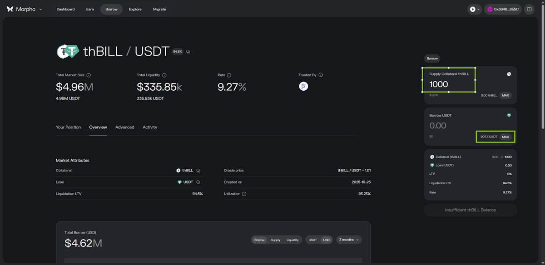Open the Earn navigation item
Screen dimensions: 545x265
90,9
